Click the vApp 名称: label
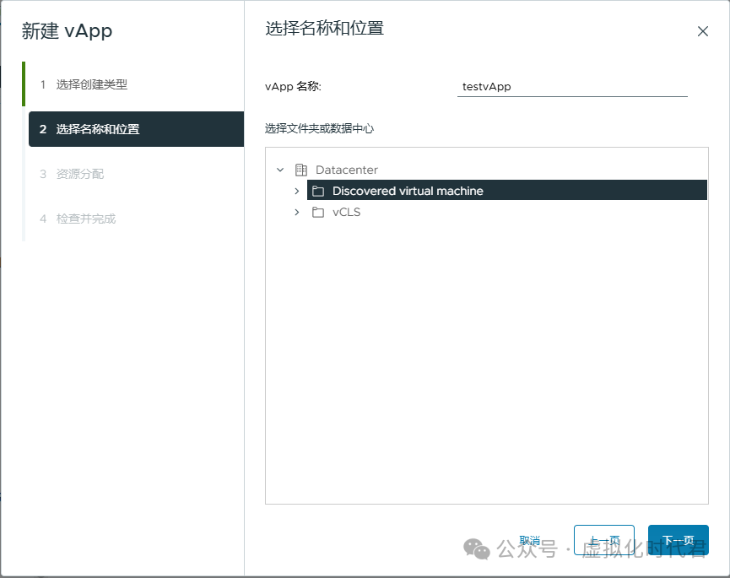 pyautogui.click(x=294, y=87)
